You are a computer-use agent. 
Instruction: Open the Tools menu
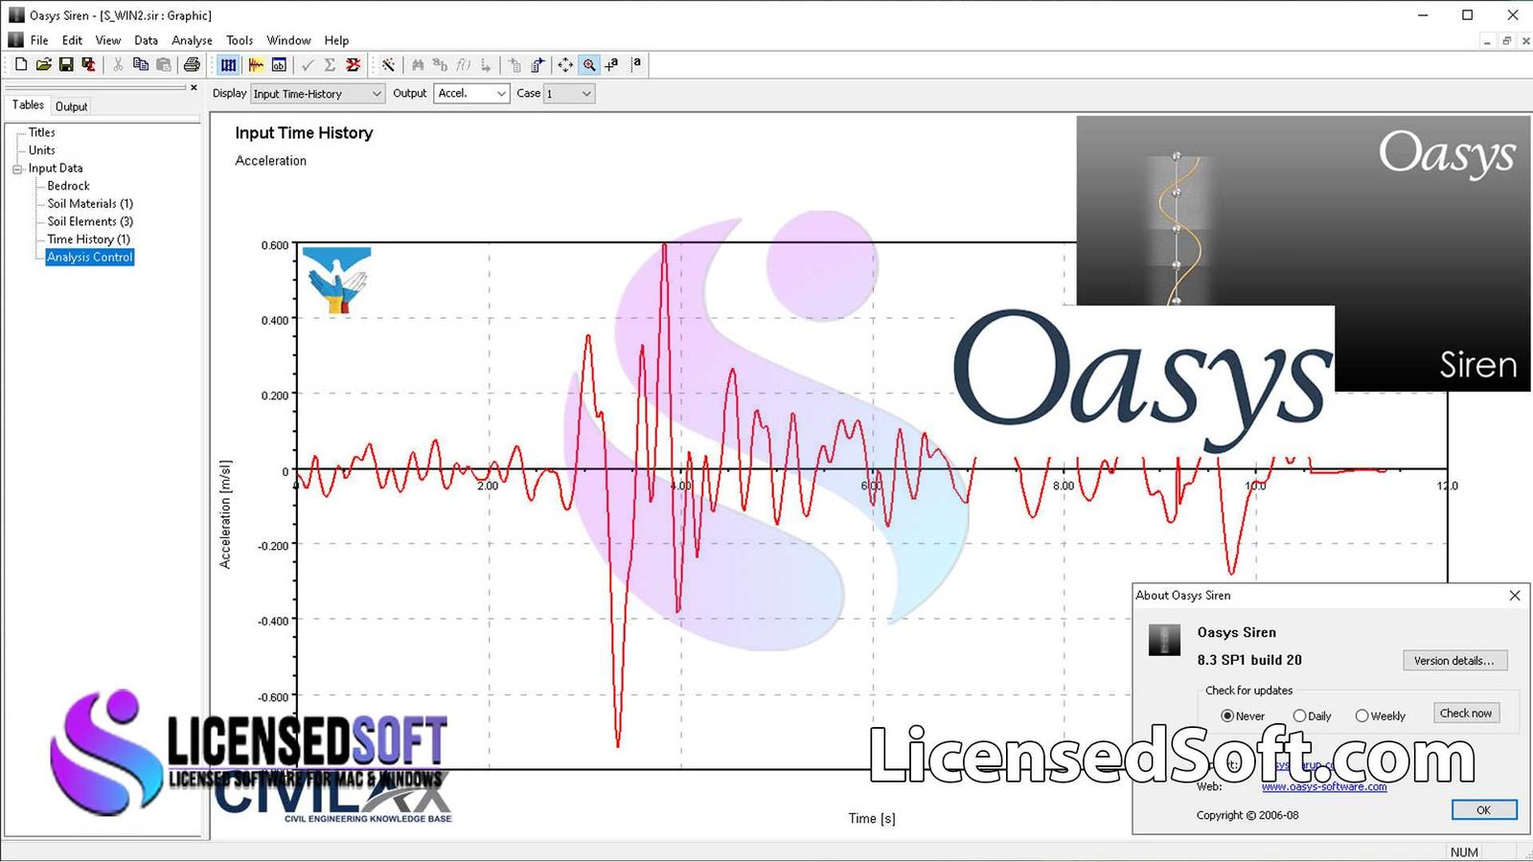coord(240,40)
